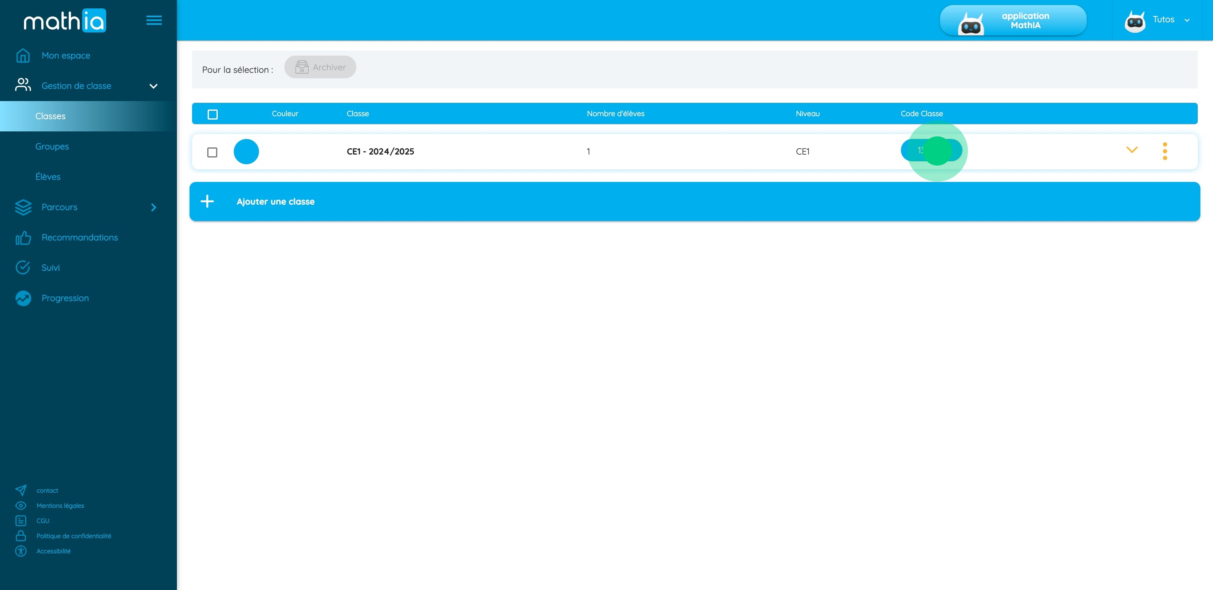Open the three-dot menu for CE1 class
This screenshot has height=590, width=1213.
[1165, 151]
